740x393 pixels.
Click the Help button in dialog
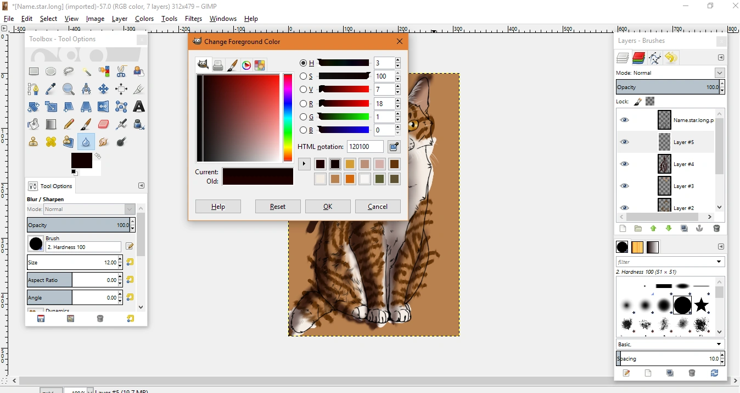pyautogui.click(x=218, y=207)
